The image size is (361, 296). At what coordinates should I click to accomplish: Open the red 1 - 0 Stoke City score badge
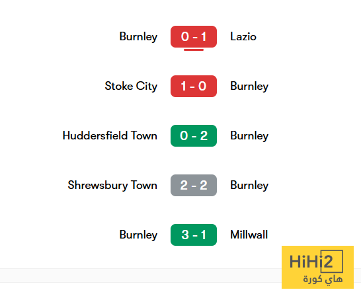[x=193, y=86]
